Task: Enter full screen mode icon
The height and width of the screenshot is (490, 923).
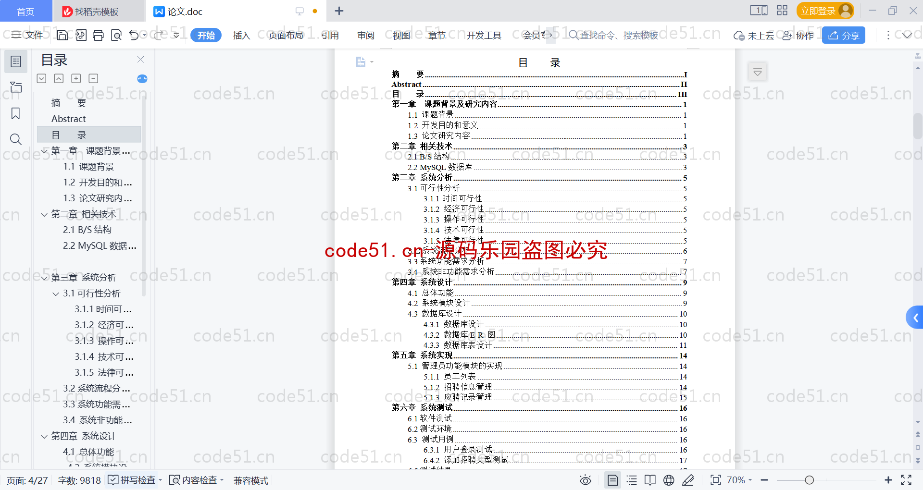Action: click(906, 480)
